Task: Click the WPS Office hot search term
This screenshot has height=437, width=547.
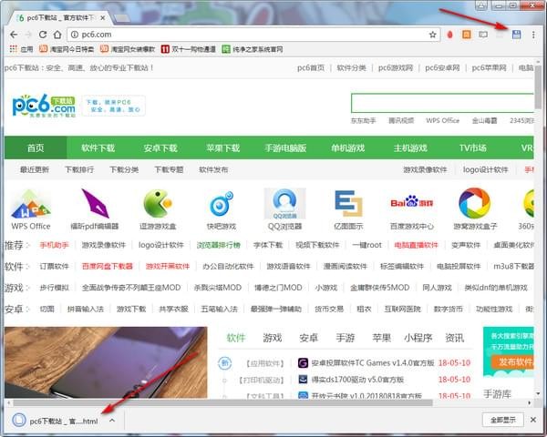Action: [x=442, y=120]
